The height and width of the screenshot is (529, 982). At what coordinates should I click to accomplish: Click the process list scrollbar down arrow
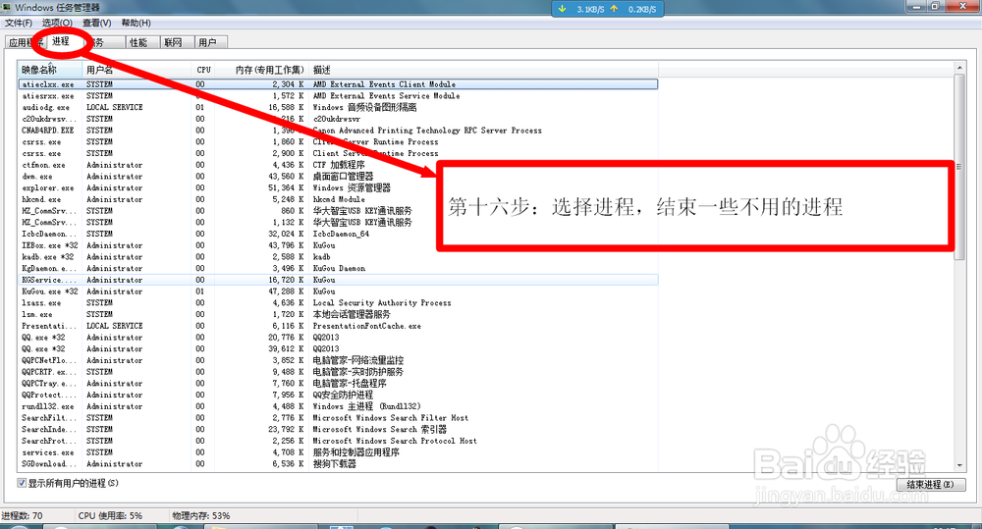pyautogui.click(x=959, y=466)
